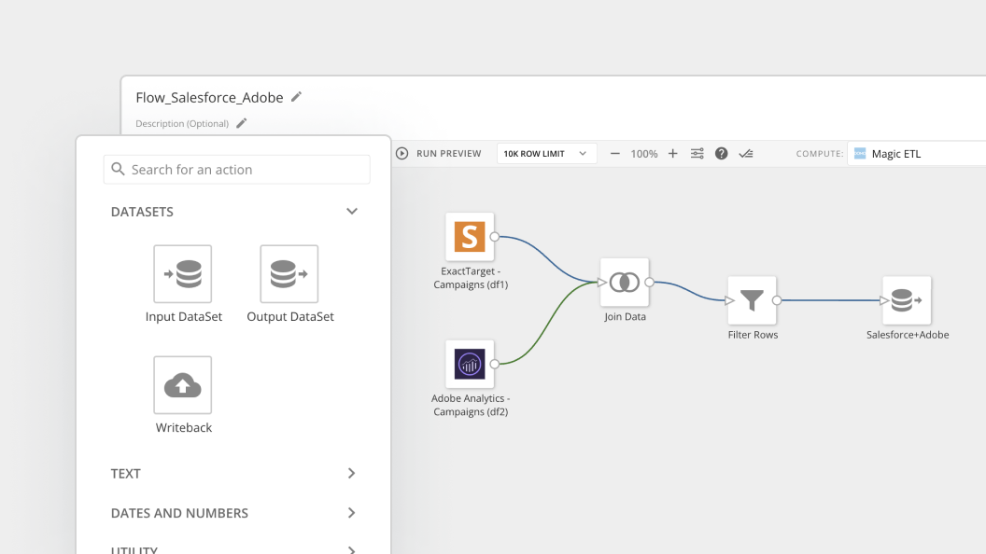Open canvas settings sliders icon
This screenshot has width=986, height=554.
(x=697, y=153)
